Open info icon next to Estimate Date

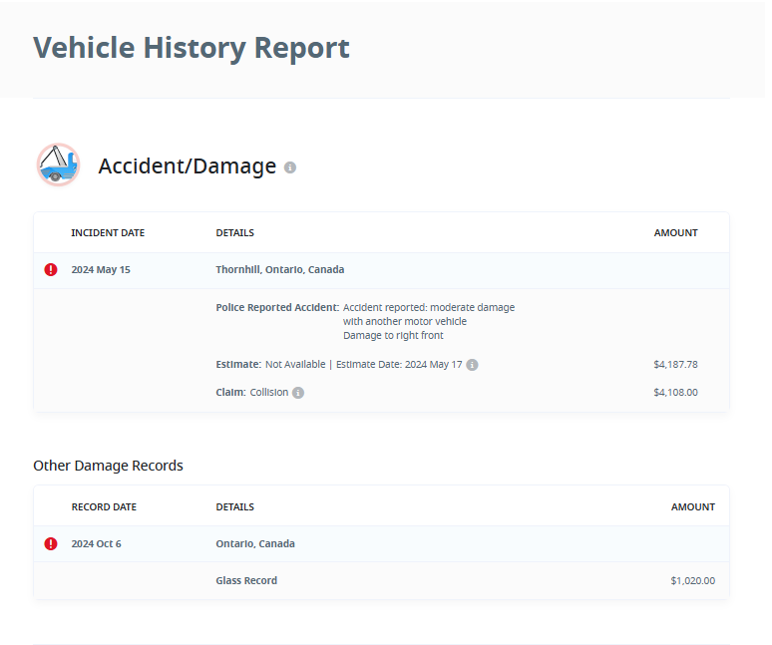472,365
